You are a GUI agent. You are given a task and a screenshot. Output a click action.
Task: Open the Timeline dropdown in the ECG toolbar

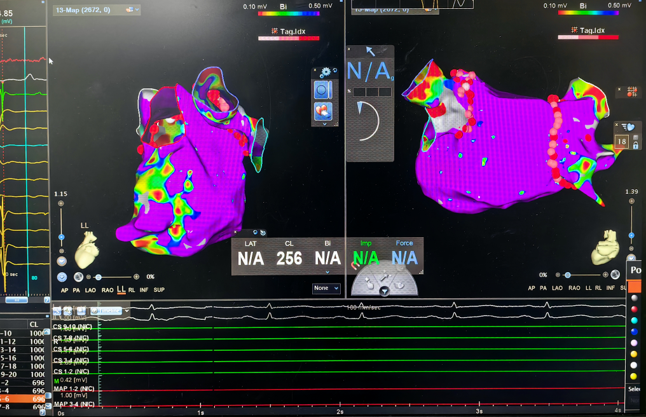[x=127, y=311]
